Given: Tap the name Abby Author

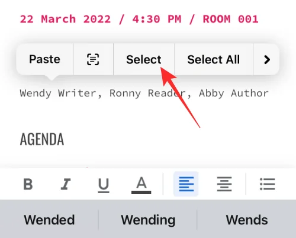Looking at the screenshot, I should pyautogui.click(x=234, y=93).
